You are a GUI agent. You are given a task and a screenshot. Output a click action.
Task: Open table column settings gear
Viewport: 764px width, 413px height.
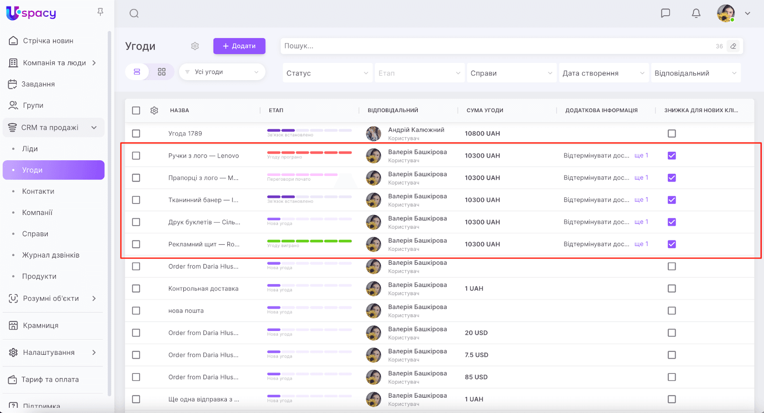(154, 111)
